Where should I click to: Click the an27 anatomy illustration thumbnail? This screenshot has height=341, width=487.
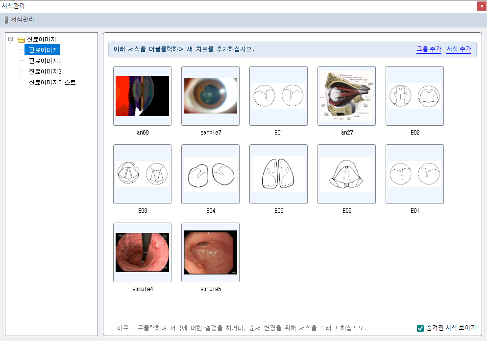(x=346, y=96)
